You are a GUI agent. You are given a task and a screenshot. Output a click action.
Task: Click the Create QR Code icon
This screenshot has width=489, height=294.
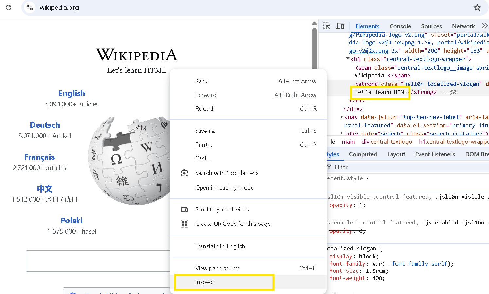point(184,224)
